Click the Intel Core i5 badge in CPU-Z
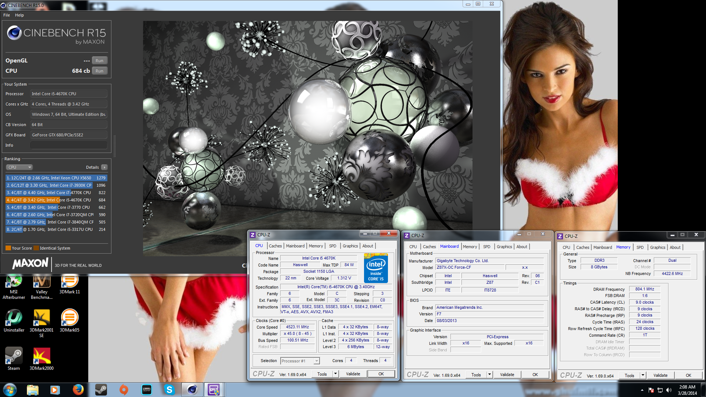This screenshot has height=397, width=706. click(376, 268)
